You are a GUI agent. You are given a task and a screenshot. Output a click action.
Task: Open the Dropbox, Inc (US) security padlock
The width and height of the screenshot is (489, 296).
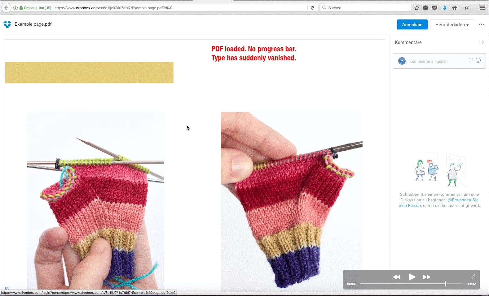pos(21,8)
